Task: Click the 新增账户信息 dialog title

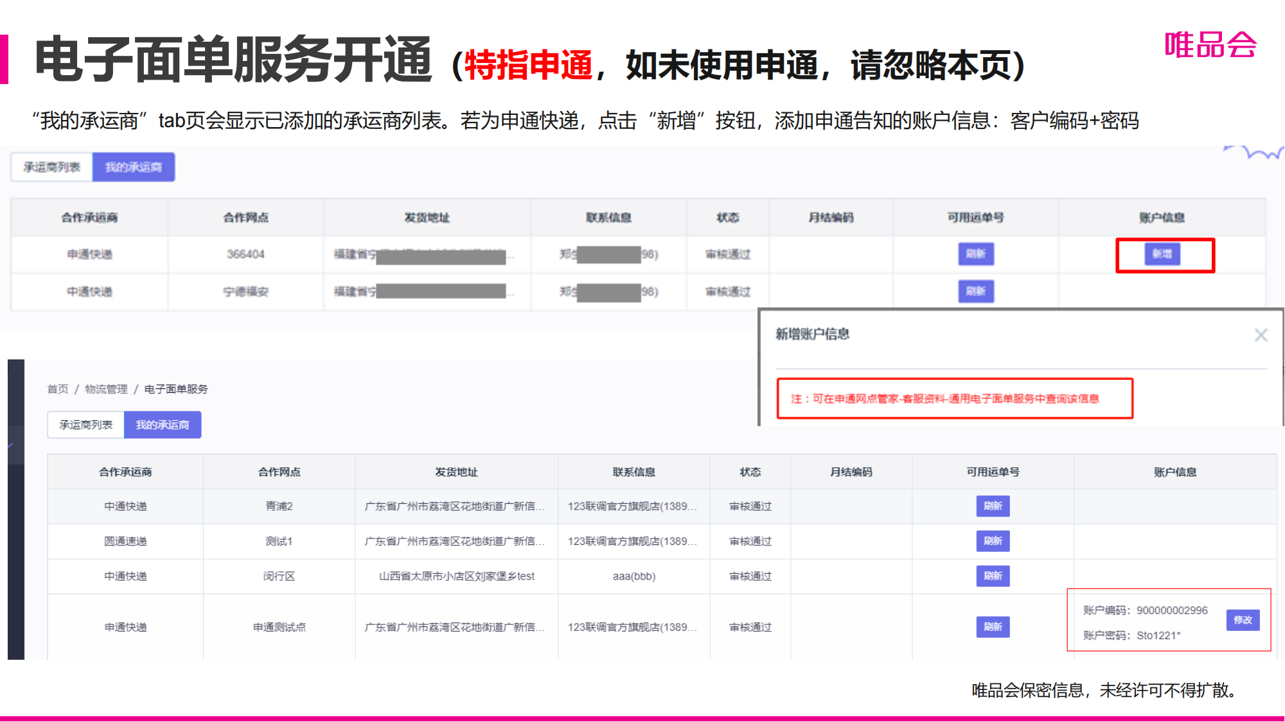Action: (x=812, y=334)
